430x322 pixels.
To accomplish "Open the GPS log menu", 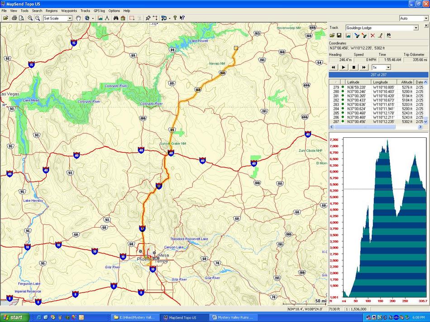I will pyautogui.click(x=99, y=11).
